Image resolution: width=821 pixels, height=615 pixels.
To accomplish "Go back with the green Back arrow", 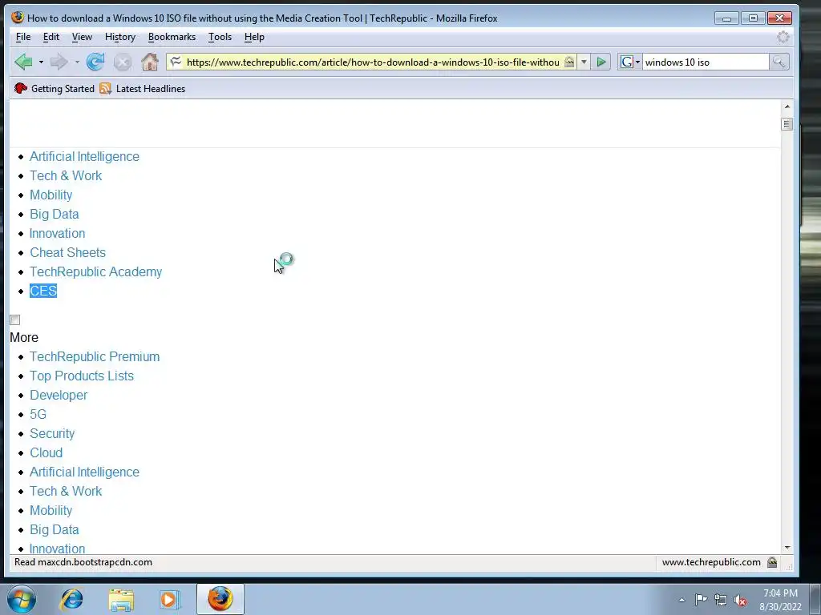I will [23, 62].
